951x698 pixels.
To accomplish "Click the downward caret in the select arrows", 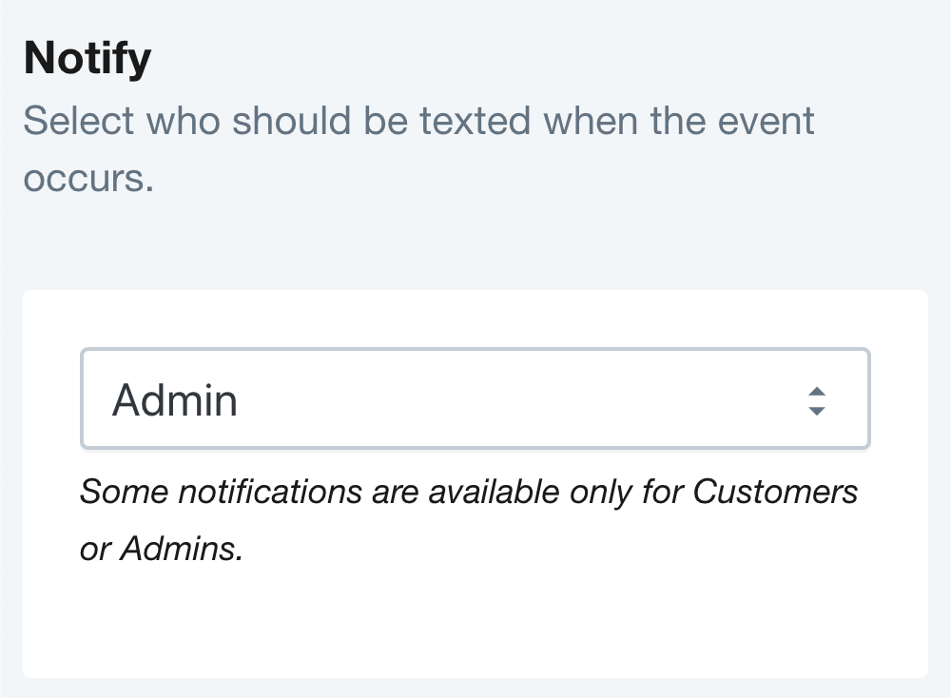I will click(816, 411).
